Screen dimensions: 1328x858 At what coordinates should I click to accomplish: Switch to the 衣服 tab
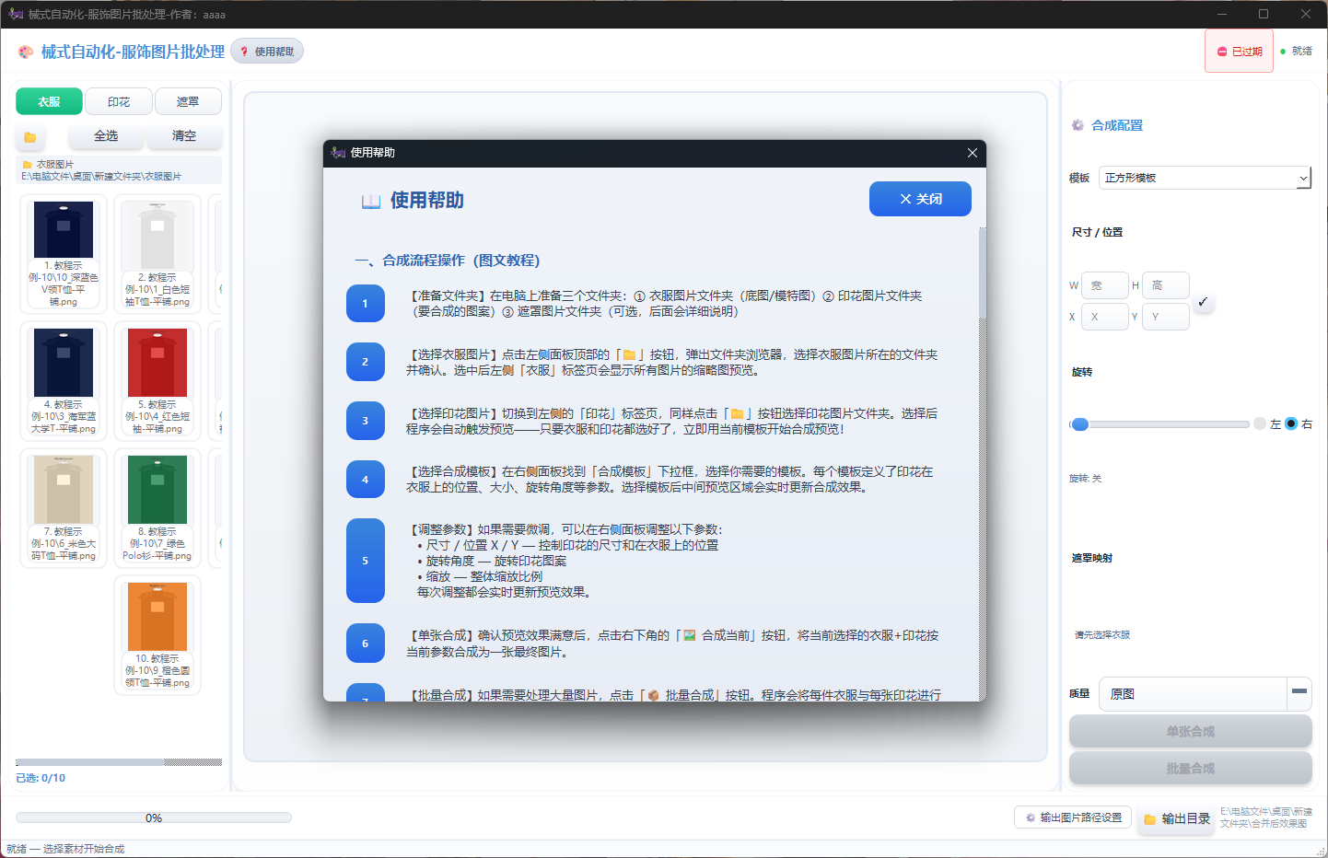tap(49, 101)
